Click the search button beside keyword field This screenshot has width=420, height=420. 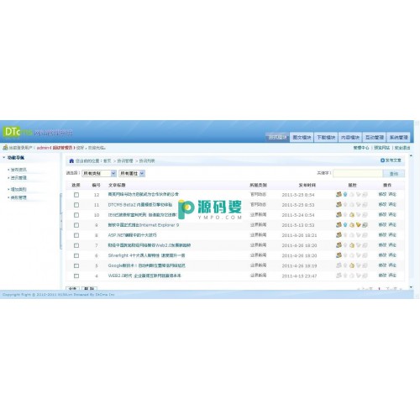[394, 174]
